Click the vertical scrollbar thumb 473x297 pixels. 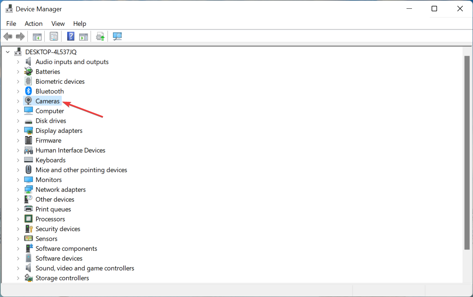point(467,153)
